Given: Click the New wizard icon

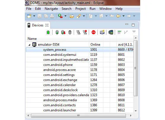Looking at the screenshot, I should click(29, 16).
